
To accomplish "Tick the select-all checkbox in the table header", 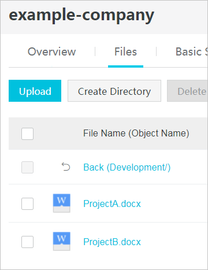I will (27, 134).
